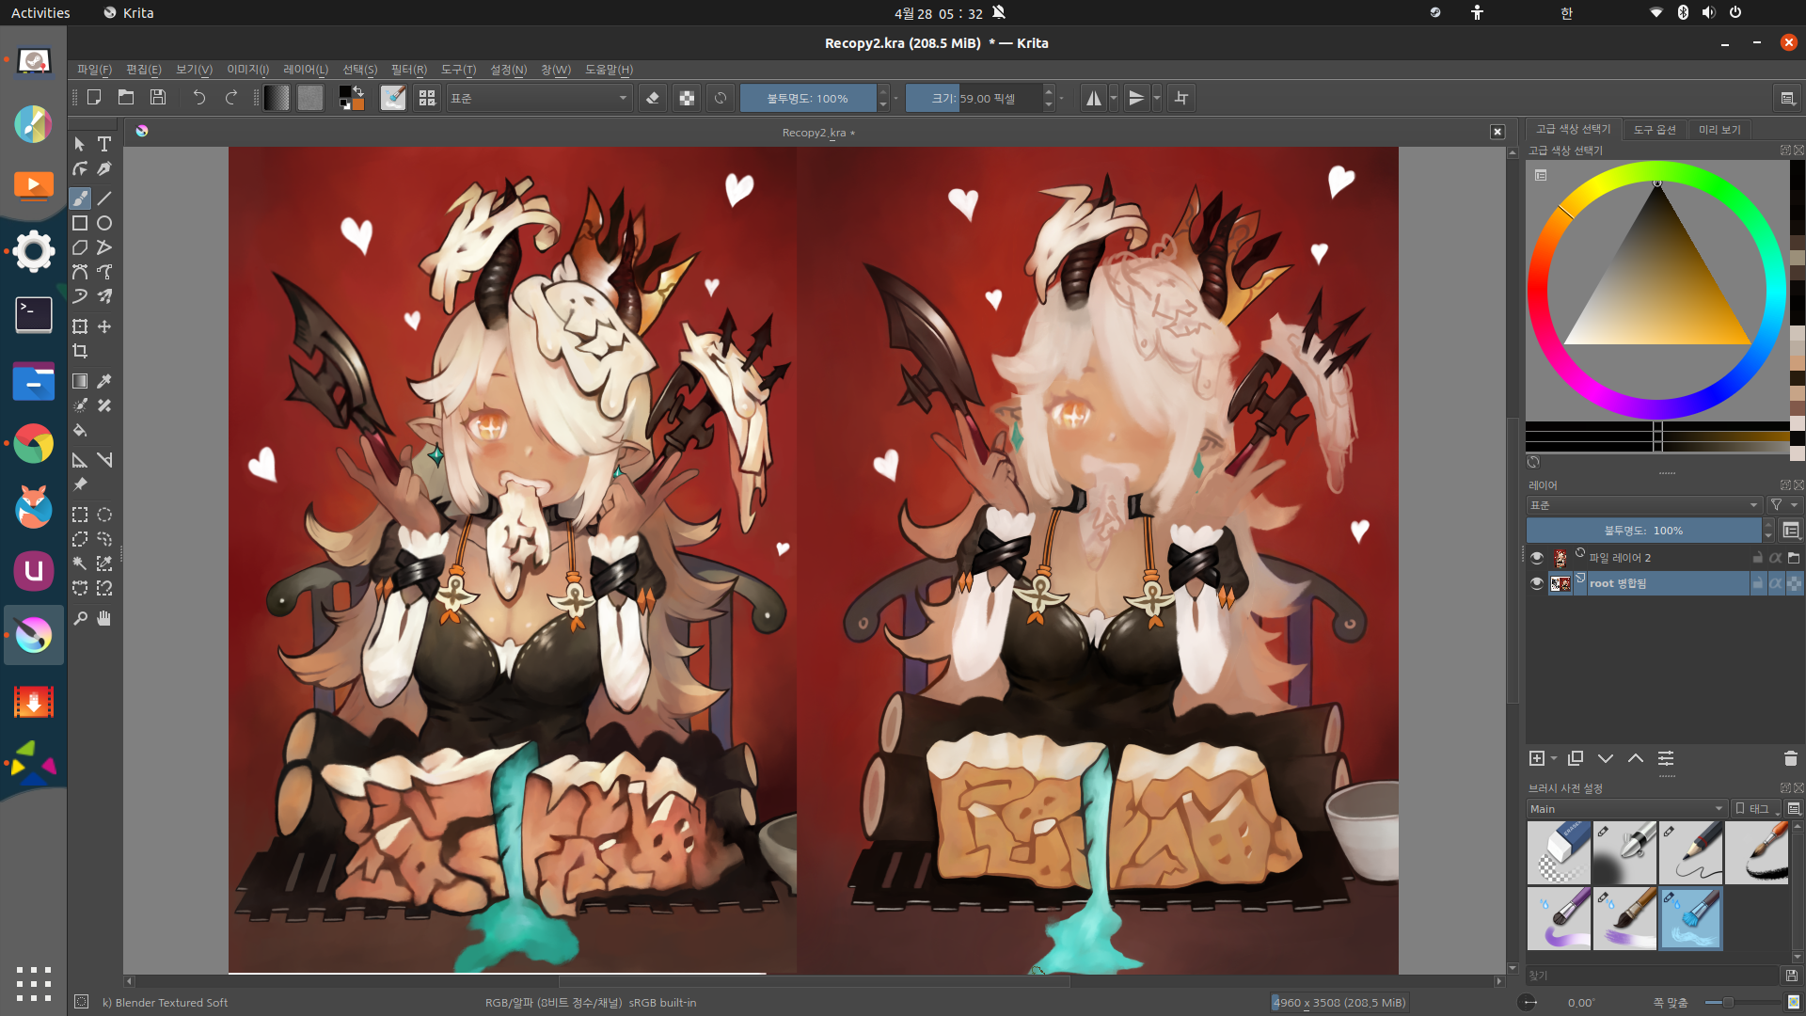Select the Line tool

click(x=104, y=198)
